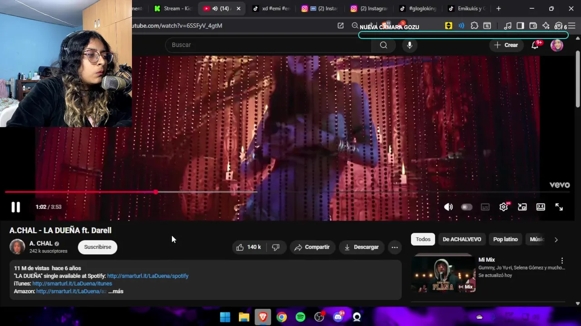Open the LaDuena Amazon smarturl link
The width and height of the screenshot is (581, 326).
(71, 291)
